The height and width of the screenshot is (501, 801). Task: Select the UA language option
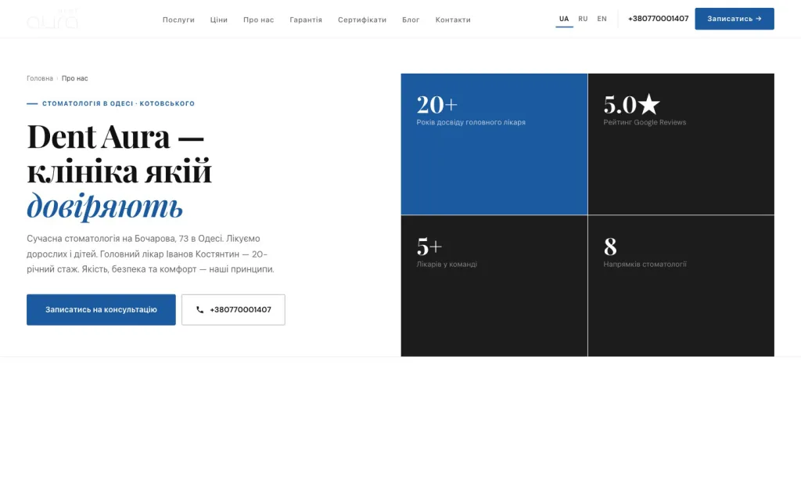click(x=564, y=19)
